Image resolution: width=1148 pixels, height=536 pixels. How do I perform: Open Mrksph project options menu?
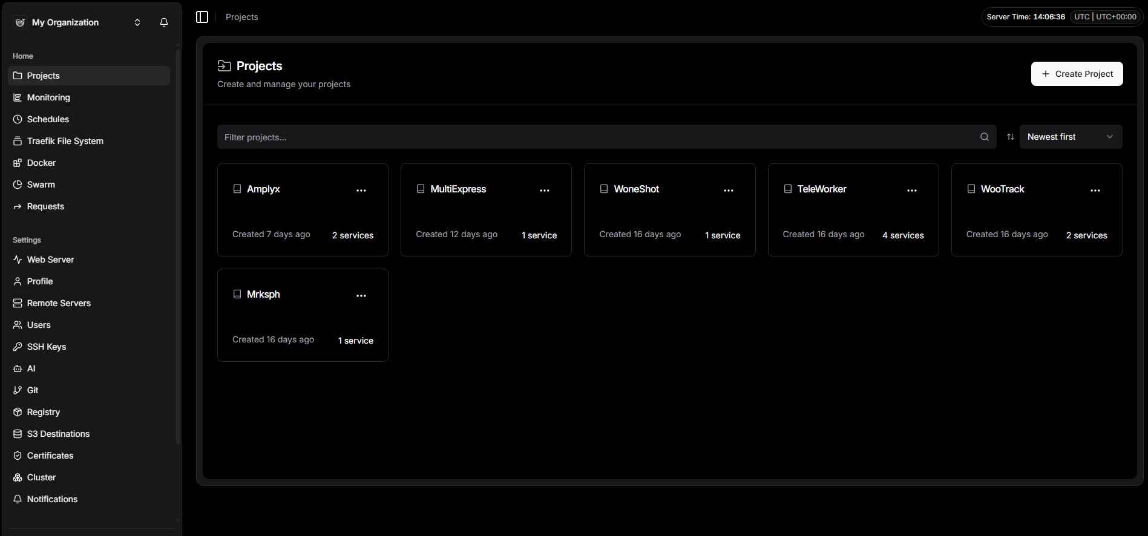coord(361,296)
